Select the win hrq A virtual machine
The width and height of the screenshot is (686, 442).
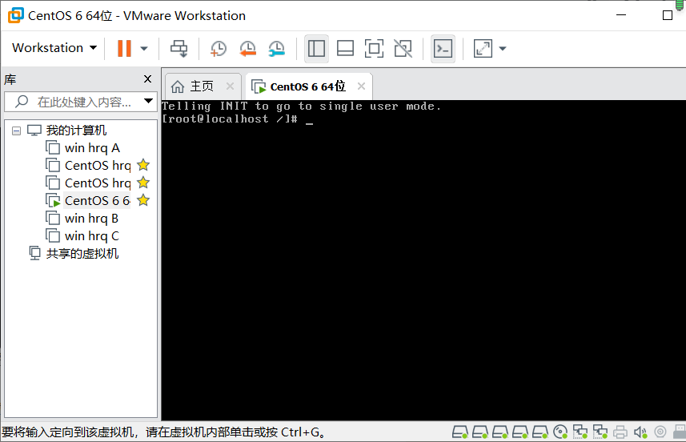[92, 148]
